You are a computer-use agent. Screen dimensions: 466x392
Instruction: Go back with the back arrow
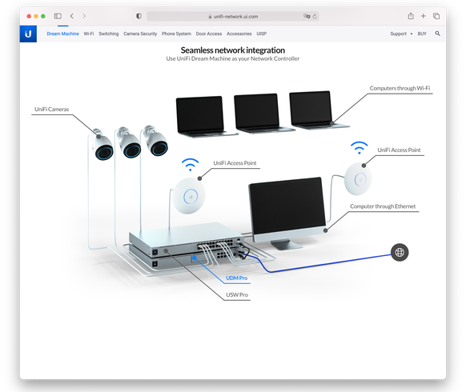[71, 16]
